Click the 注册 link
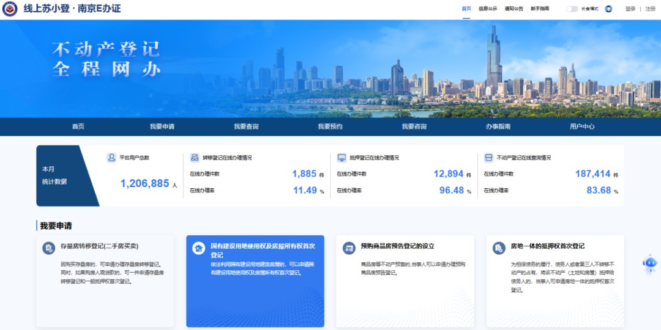Viewport: 661px width, 330px height. click(x=650, y=9)
